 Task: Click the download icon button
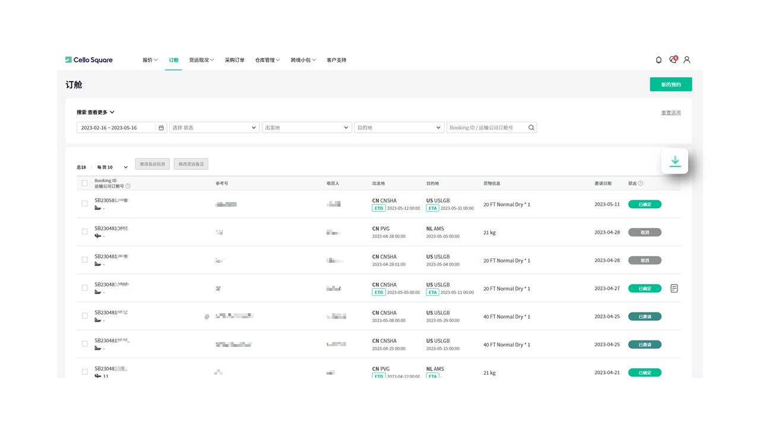point(674,161)
